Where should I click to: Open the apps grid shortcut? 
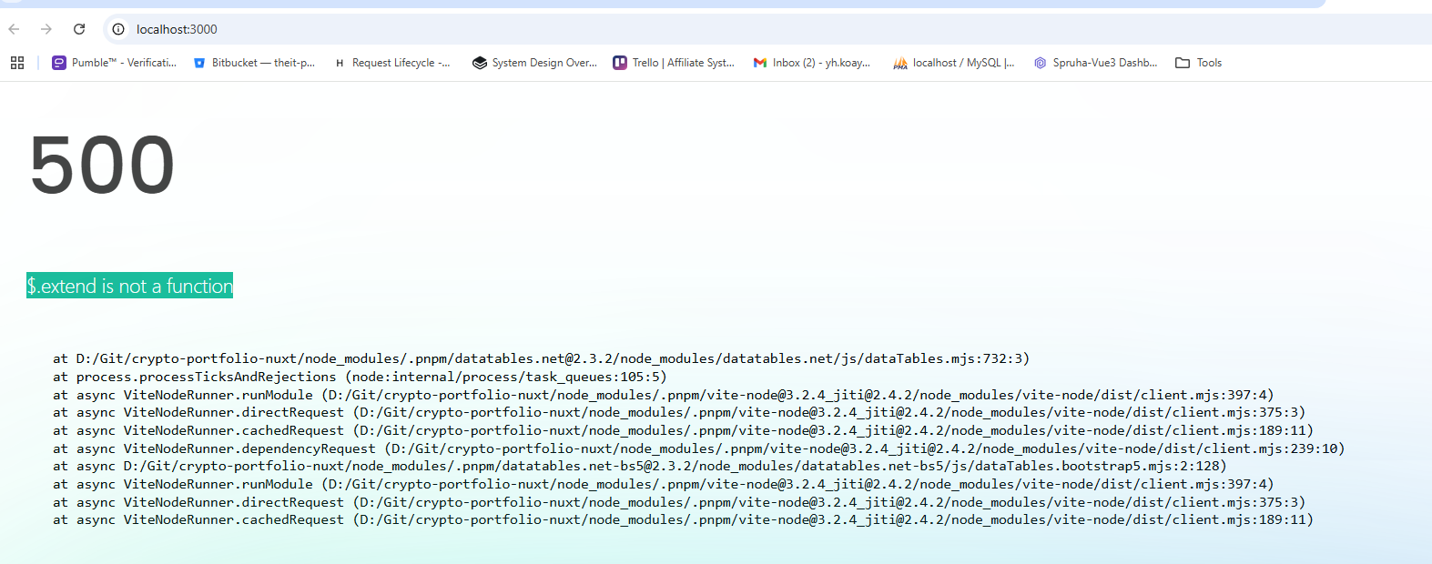pyautogui.click(x=16, y=63)
